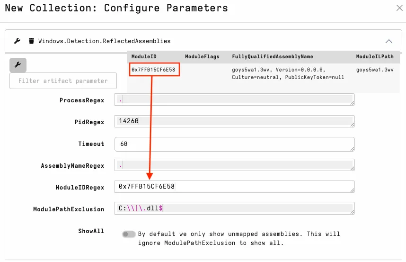Select the highlighted 0x7FFB15CF6E58 table cell

153,70
